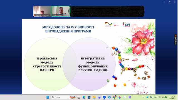The width and height of the screenshot is (178, 100).
Task: Open the clock showing 17:42 calendar
Action: click(x=172, y=97)
